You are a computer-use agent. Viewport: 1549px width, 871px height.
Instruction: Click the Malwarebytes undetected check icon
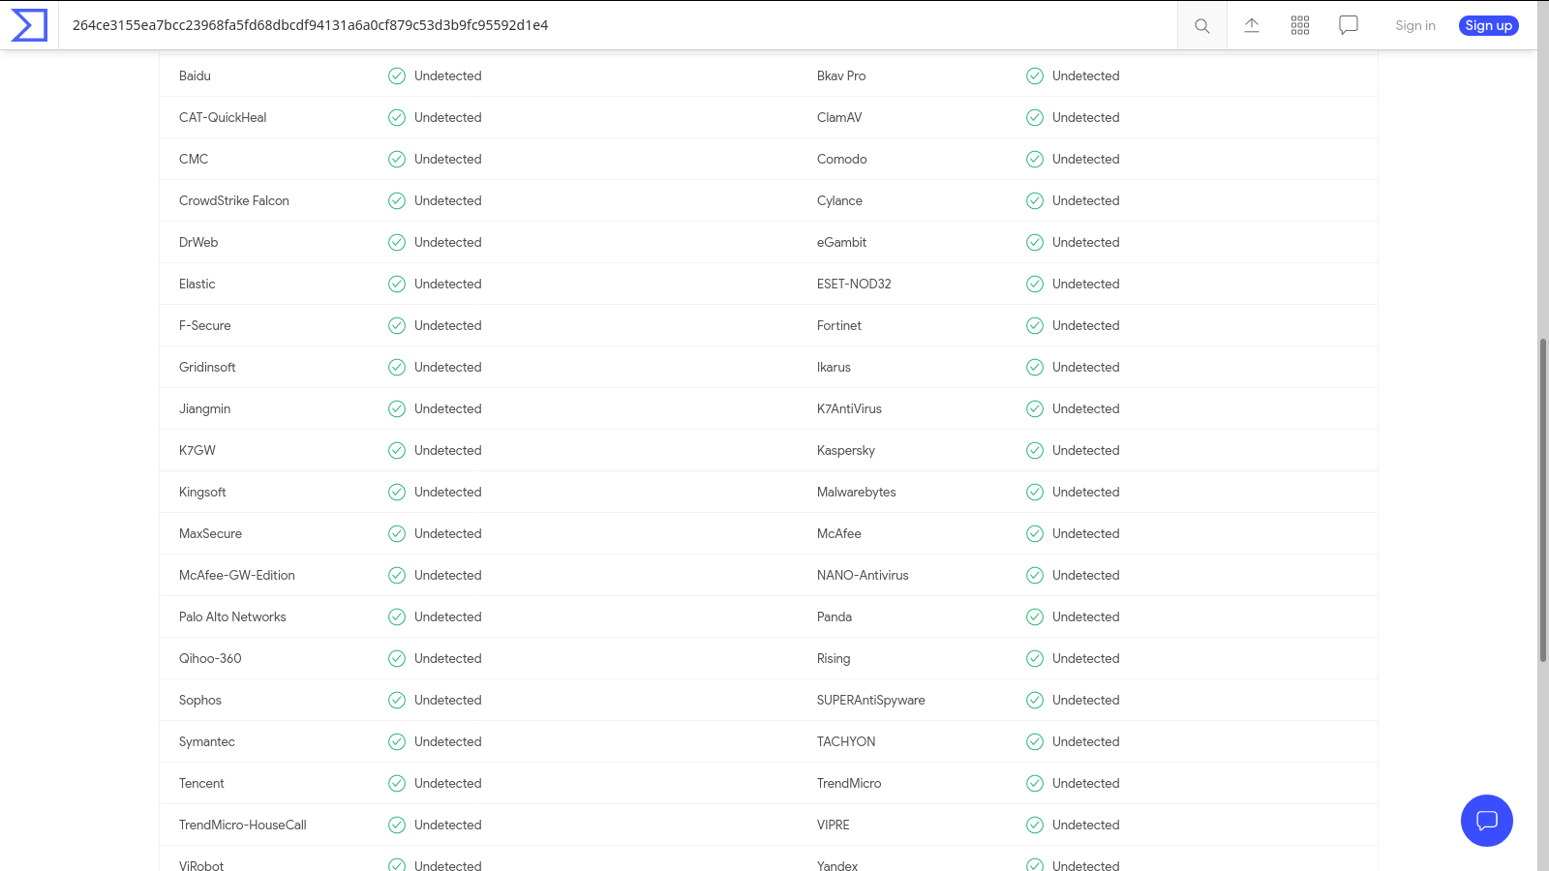[x=1034, y=492]
